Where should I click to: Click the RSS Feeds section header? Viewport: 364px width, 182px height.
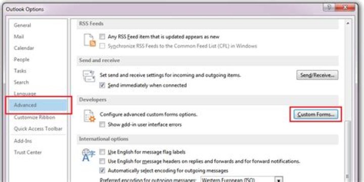[x=208, y=24]
